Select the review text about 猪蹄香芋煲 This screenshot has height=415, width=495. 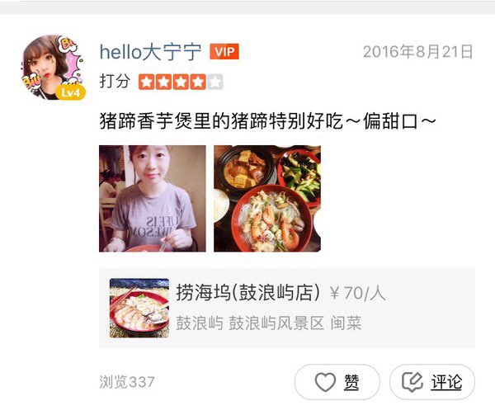click(x=267, y=121)
